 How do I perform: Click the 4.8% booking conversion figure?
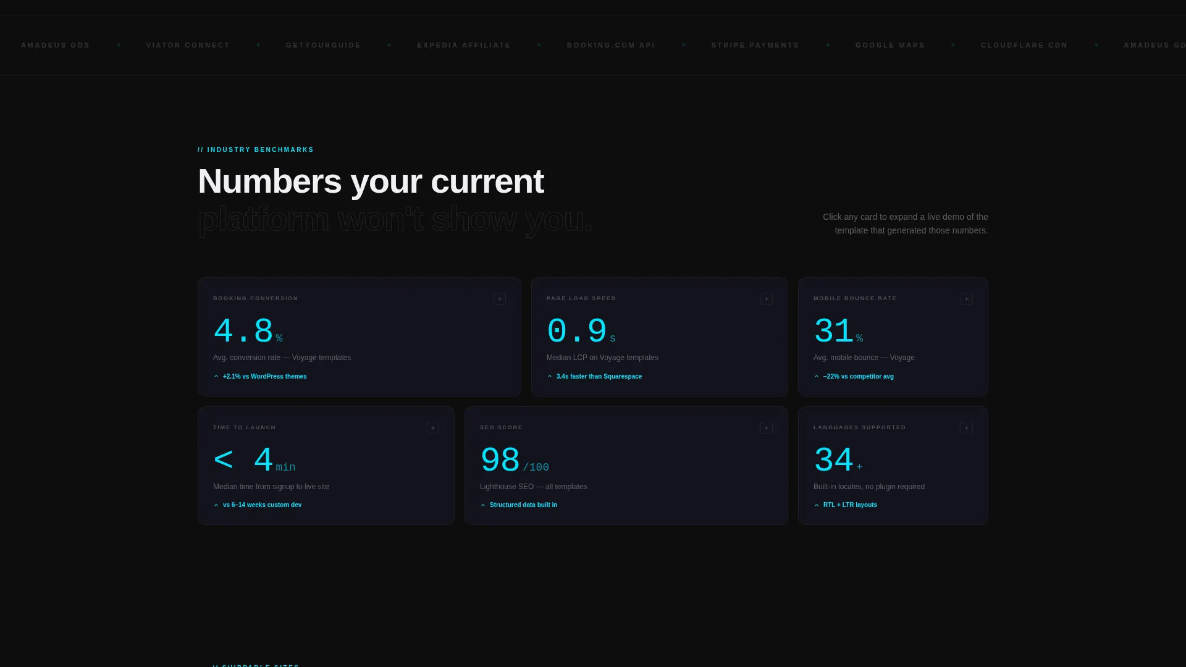[x=248, y=332]
